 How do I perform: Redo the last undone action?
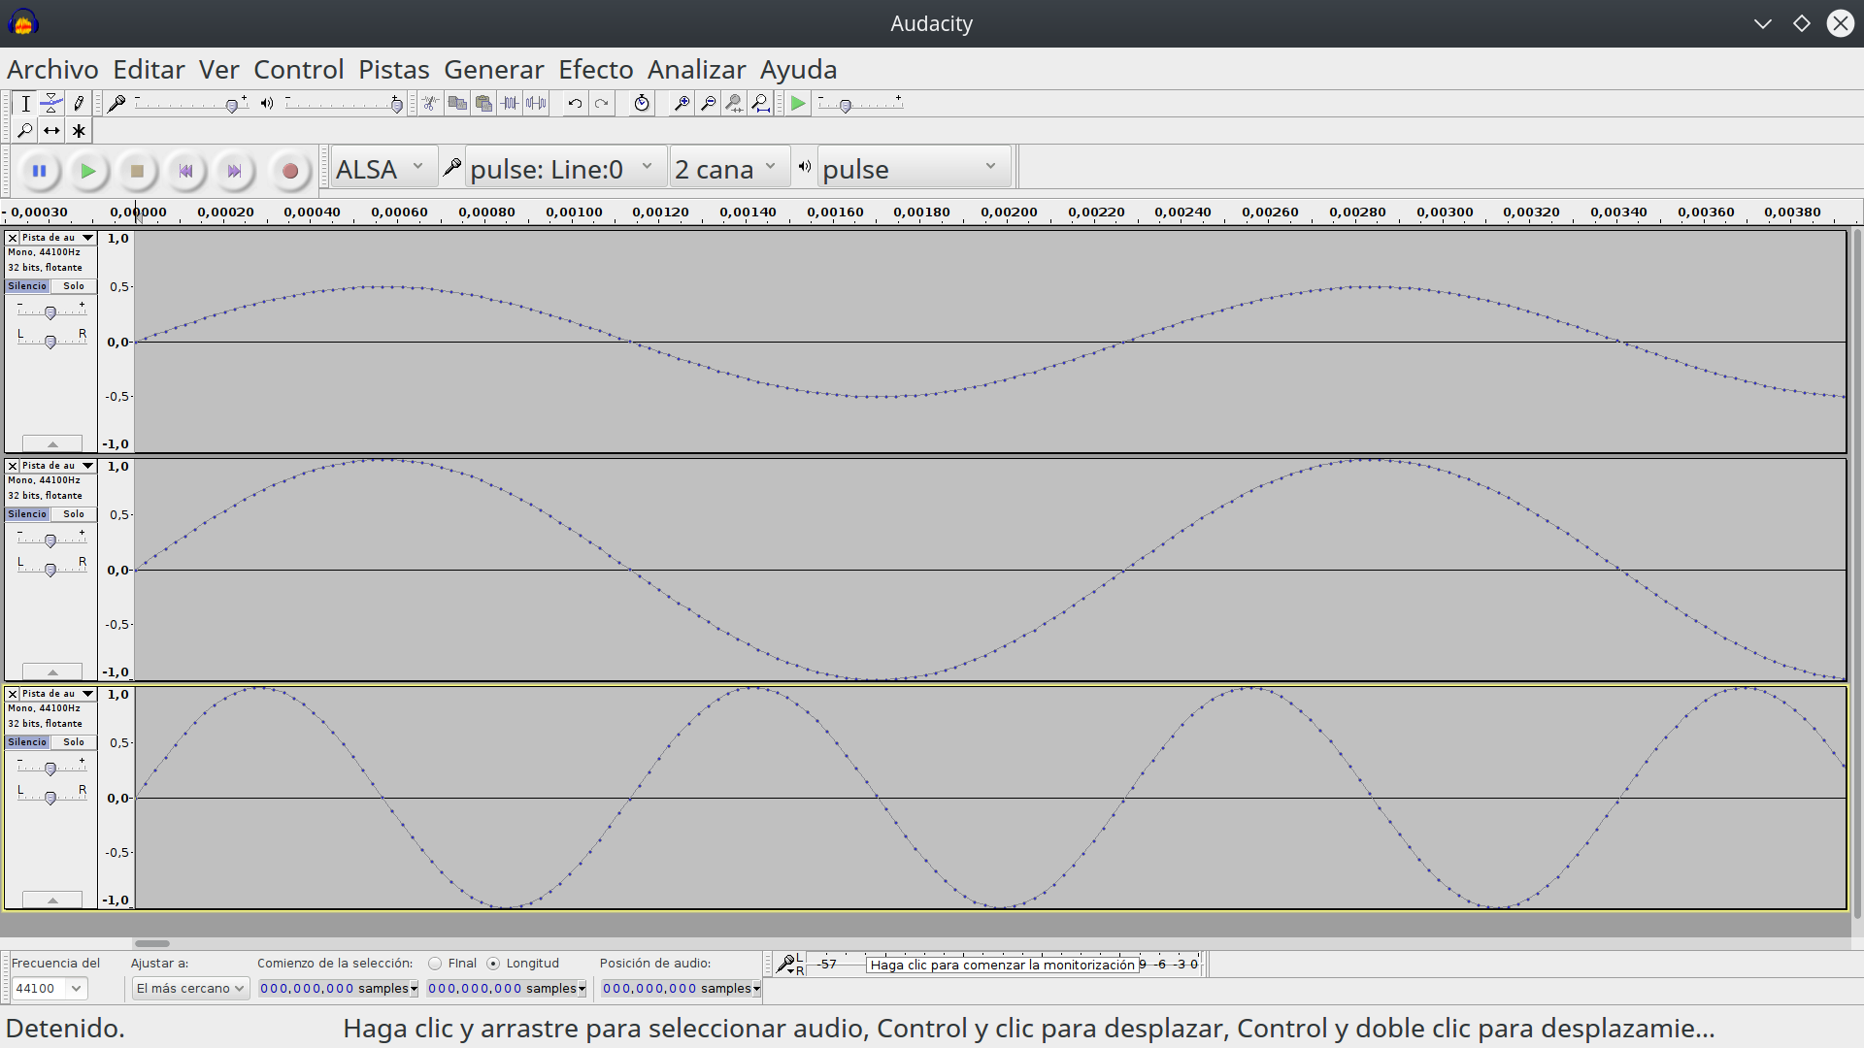[602, 104]
